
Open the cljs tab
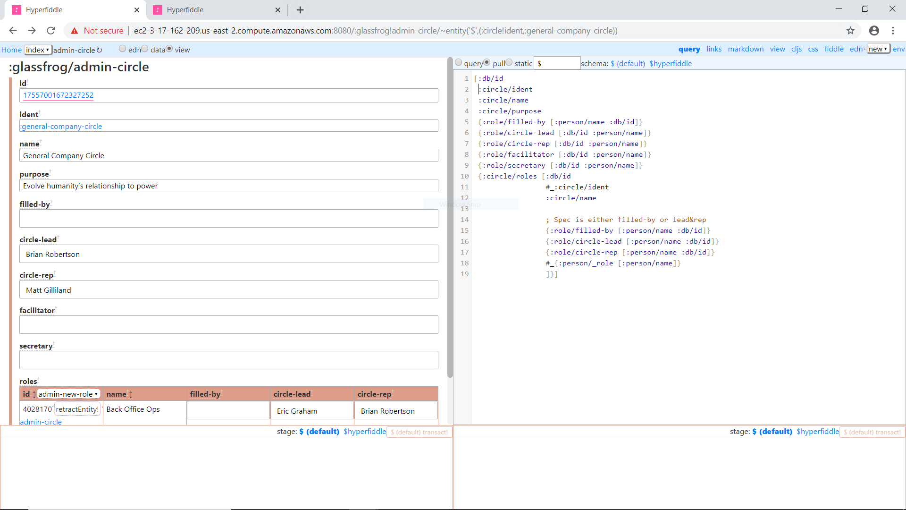[x=797, y=49]
